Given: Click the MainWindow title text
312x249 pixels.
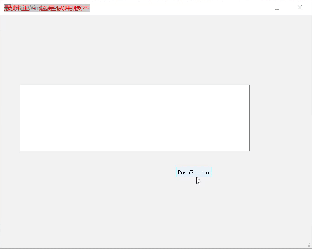Looking at the screenshot, I should click(x=31, y=8).
